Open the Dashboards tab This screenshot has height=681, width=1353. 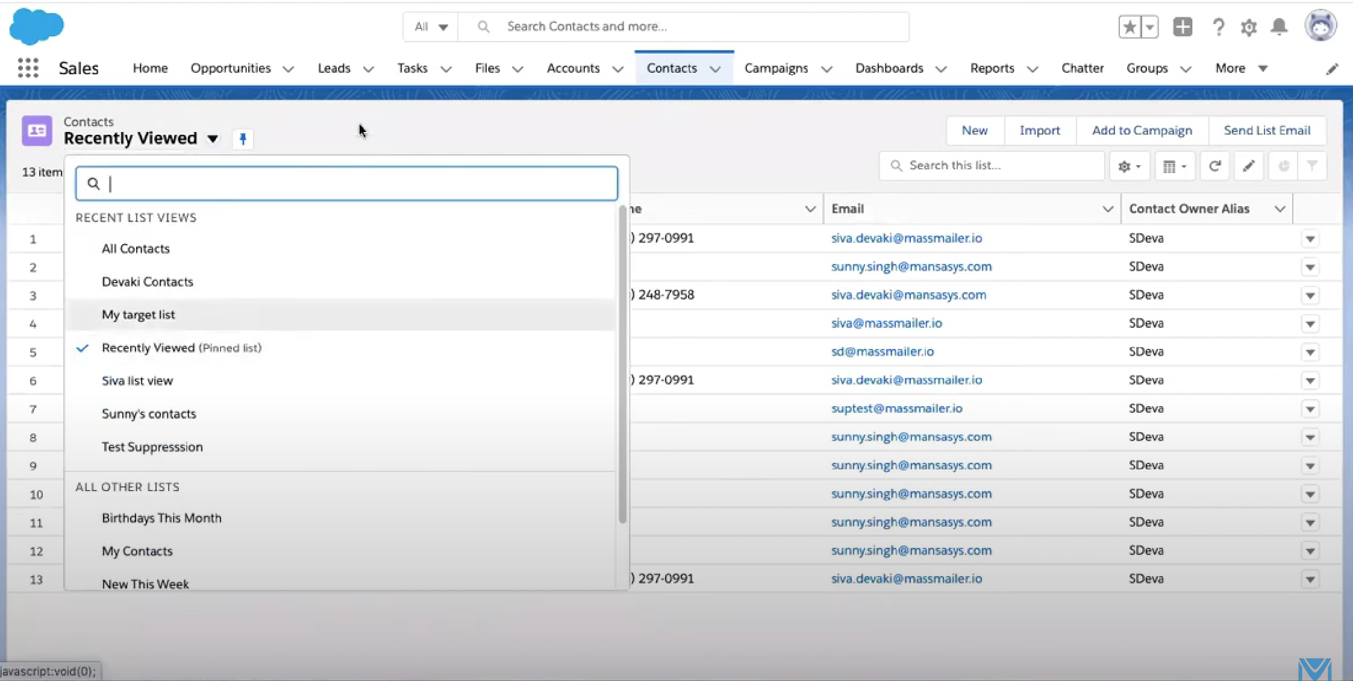pos(889,69)
